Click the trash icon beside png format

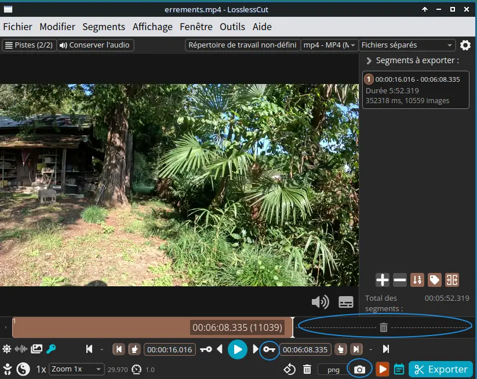pos(307,369)
